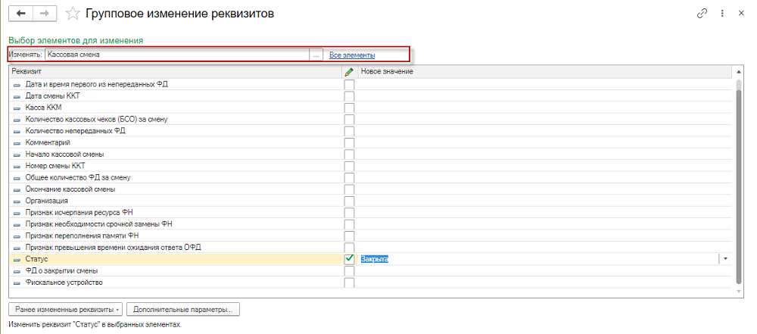Click the attribute icon beside Окончание кассовой смены

tap(17, 189)
